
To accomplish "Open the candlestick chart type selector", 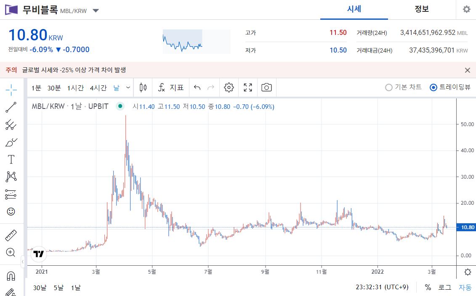I will pyautogui.click(x=143, y=87).
